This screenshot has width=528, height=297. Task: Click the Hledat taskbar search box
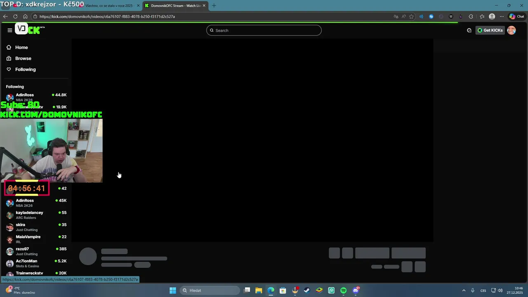(209, 290)
